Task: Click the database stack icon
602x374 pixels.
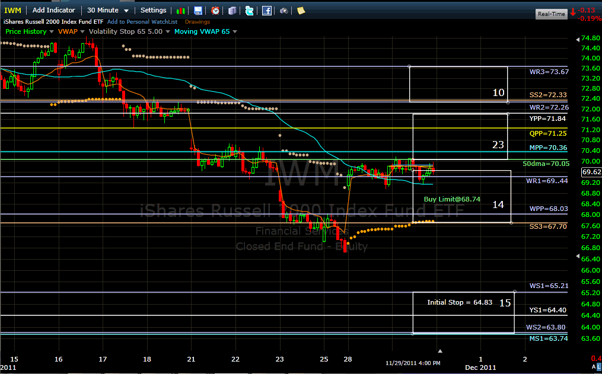Action: pos(232,11)
